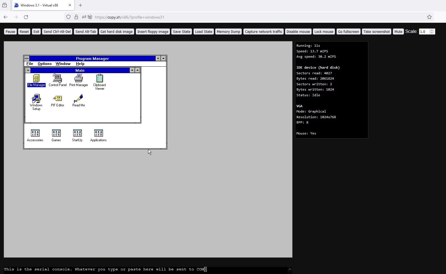This screenshot has height=274, width=446.
Task: Select the Accessories program group icon
Action: [35, 136]
